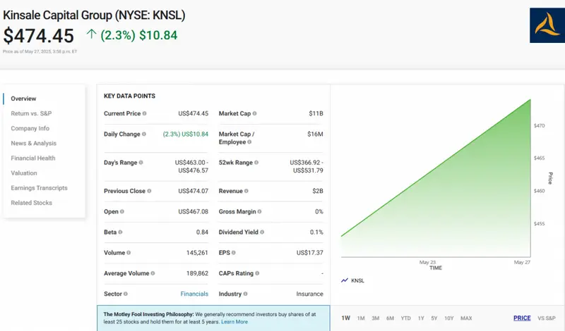The image size is (565, 331).
Task: Click the KNSL chart legend line icon
Action: [345, 280]
